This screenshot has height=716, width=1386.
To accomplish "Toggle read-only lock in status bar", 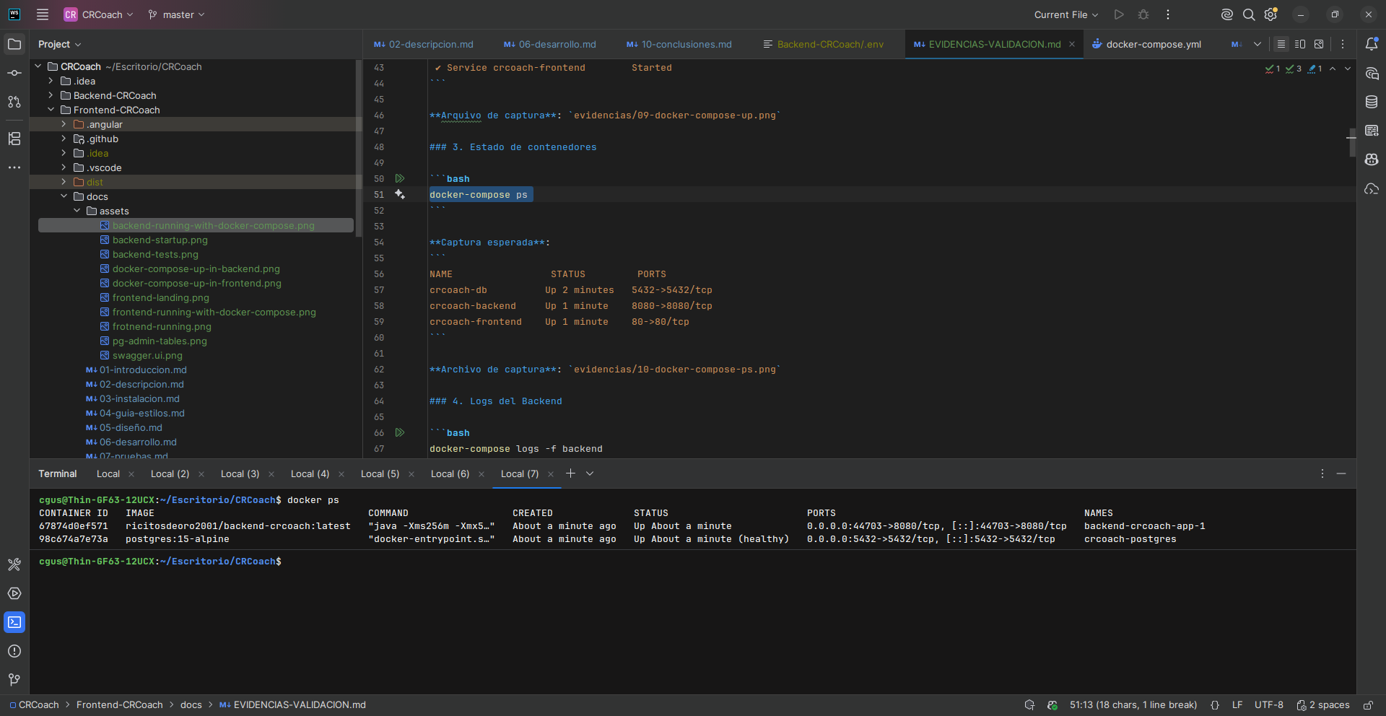I will pos(1368,705).
